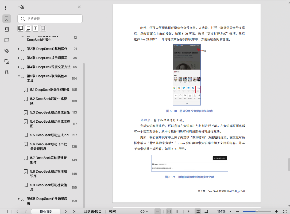Click the actual size icon
This screenshot has height=214, width=290.
pyautogui.click(x=189, y=211)
